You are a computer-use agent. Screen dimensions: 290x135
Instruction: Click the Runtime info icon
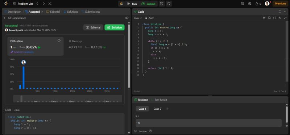coord(59,41)
